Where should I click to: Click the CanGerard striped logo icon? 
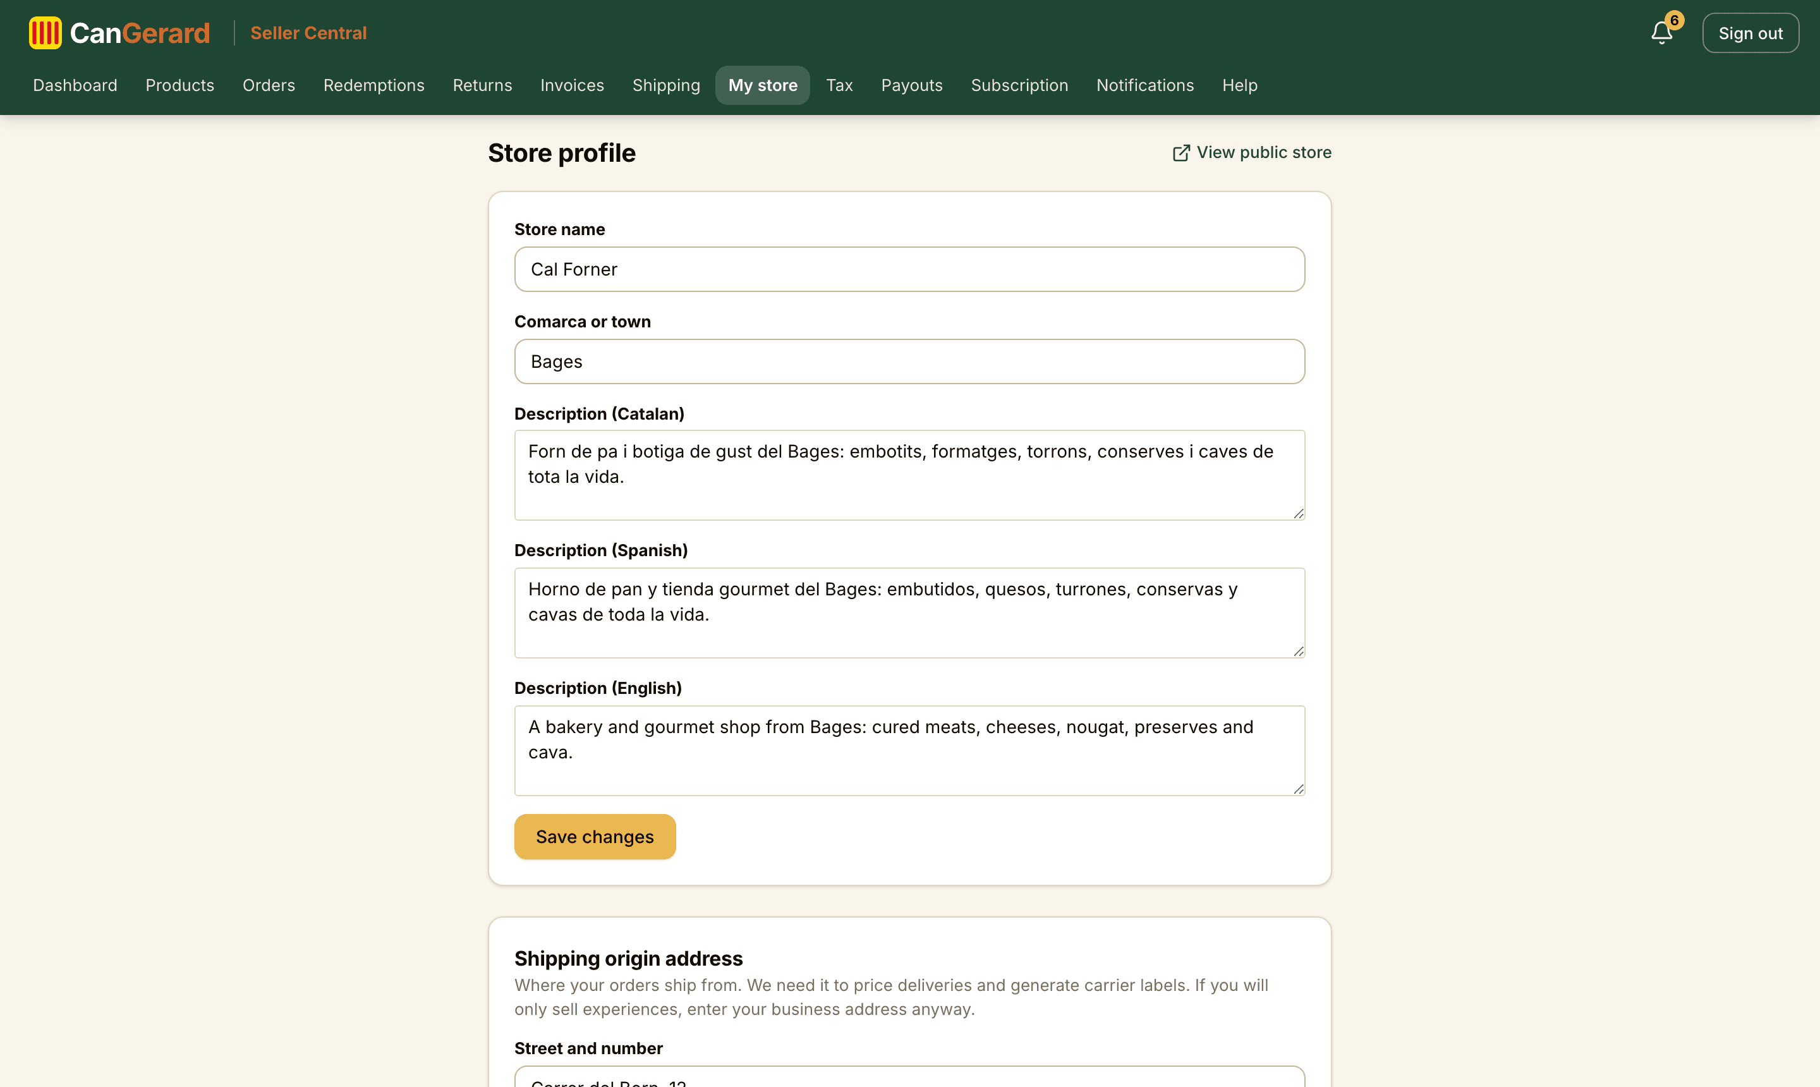45,33
